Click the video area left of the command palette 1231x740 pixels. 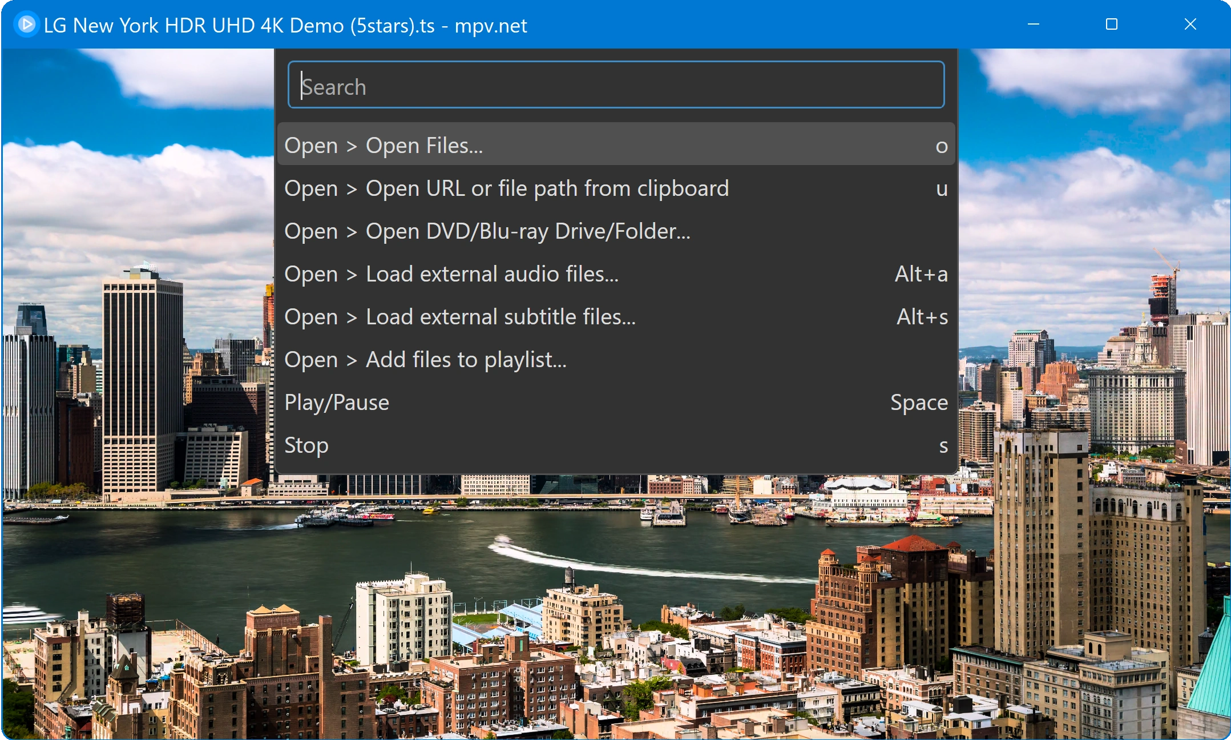[137, 343]
